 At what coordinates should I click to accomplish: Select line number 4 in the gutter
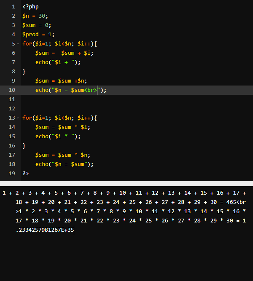(x=13, y=35)
